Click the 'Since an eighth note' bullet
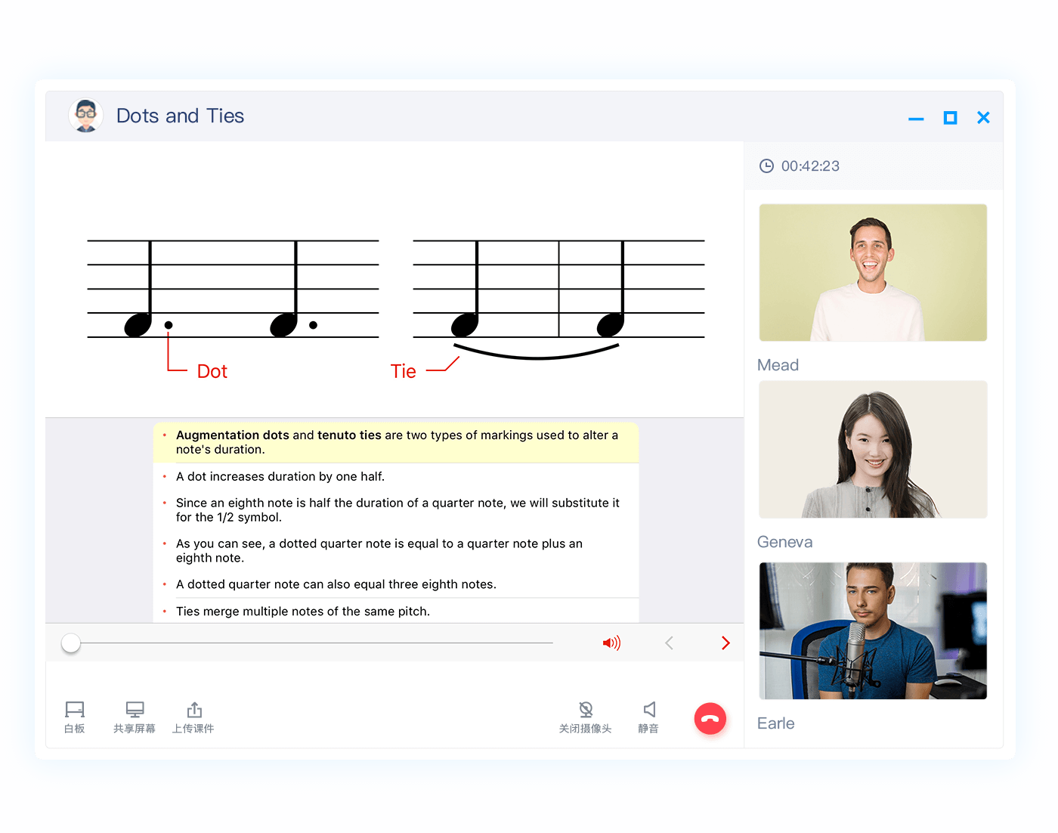 (398, 510)
